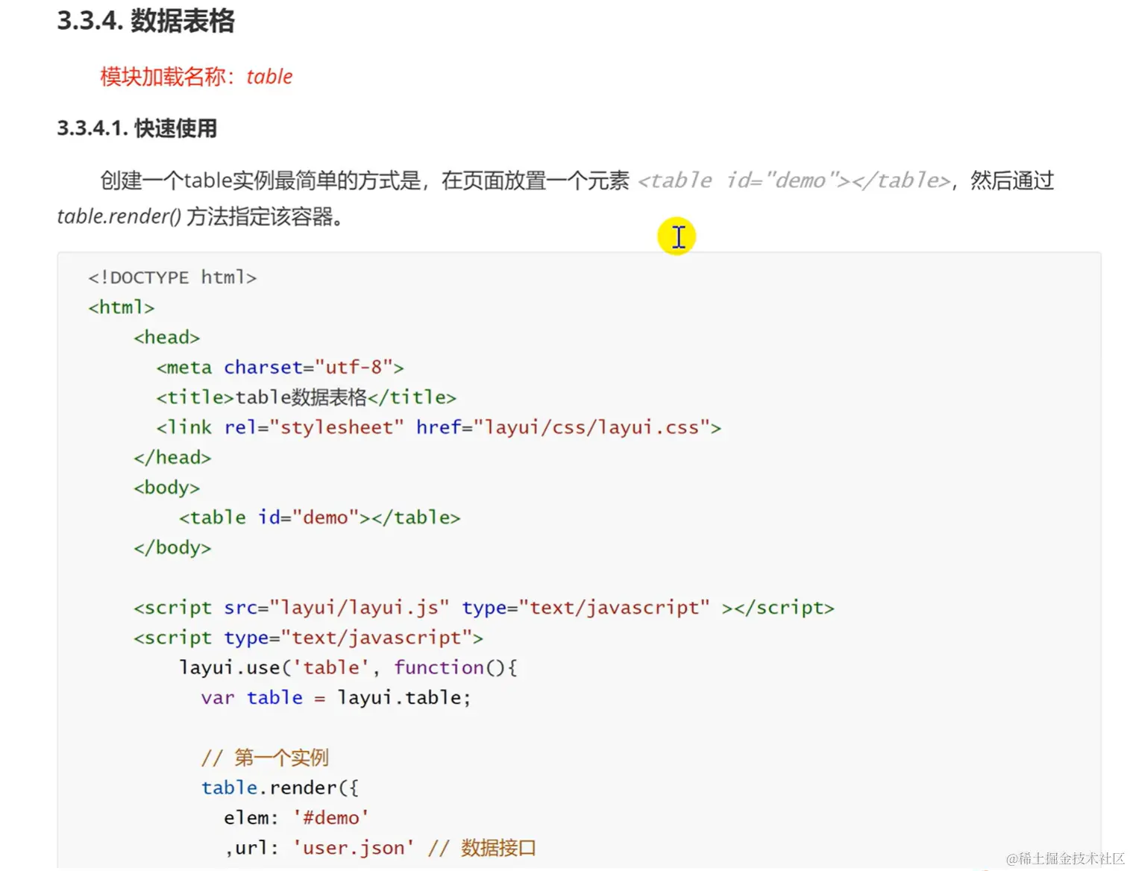The width and height of the screenshot is (1130, 871).
Task: Click the italic table.render() text in paragraph
Action: (119, 216)
